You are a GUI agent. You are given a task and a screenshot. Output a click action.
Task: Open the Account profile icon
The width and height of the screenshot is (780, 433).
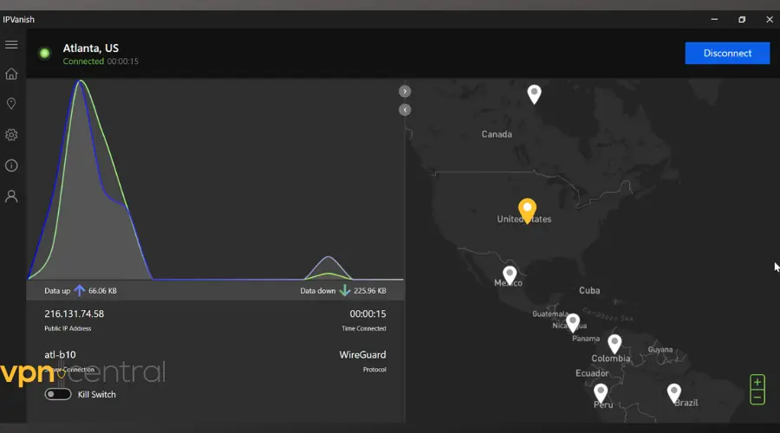[x=11, y=197]
